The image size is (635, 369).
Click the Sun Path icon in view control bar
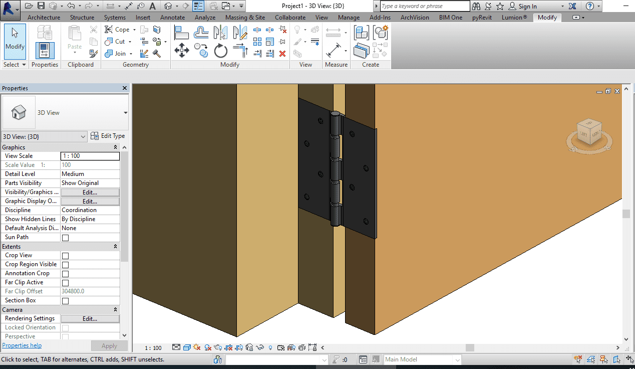pyautogui.click(x=196, y=347)
